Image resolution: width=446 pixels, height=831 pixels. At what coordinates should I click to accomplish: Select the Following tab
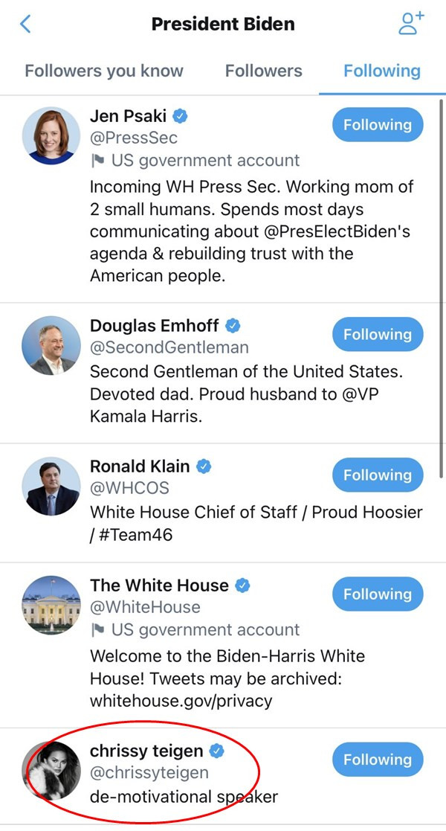click(382, 71)
